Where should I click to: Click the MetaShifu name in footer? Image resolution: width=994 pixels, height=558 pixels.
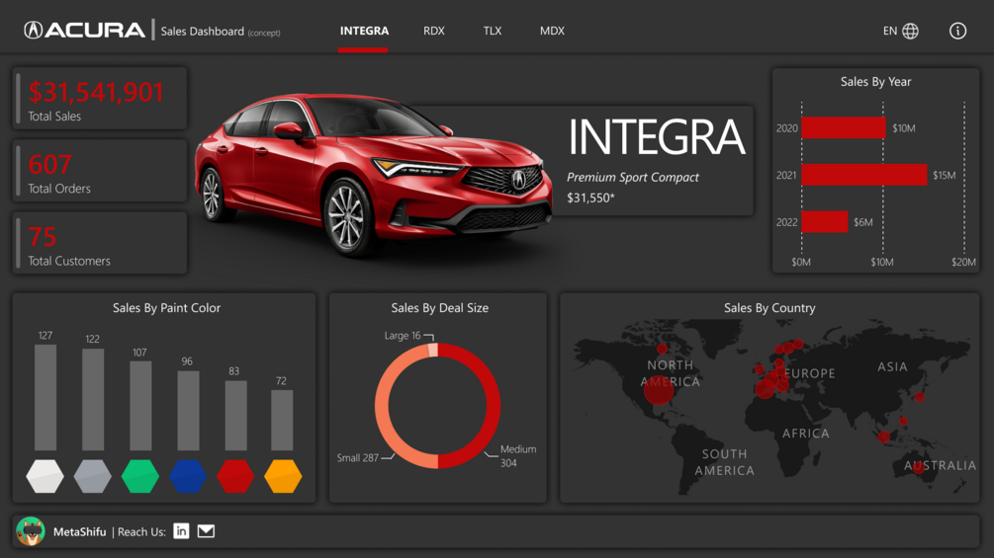coord(80,532)
